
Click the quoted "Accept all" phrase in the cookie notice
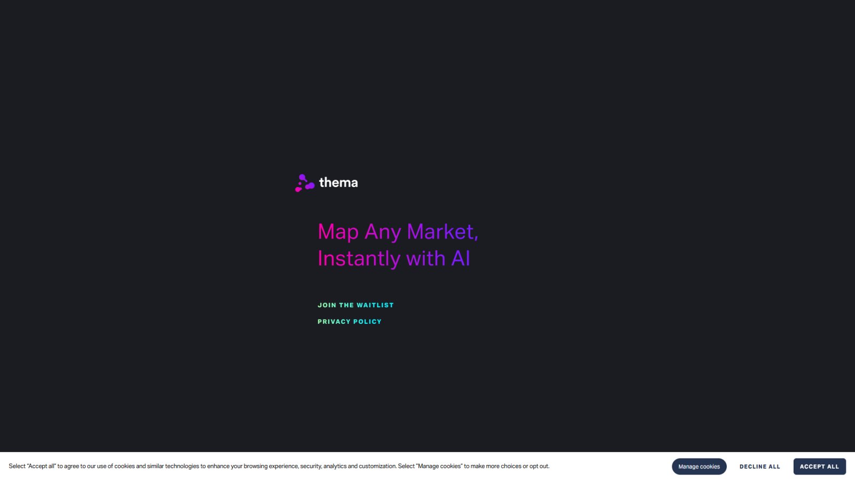pos(41,466)
